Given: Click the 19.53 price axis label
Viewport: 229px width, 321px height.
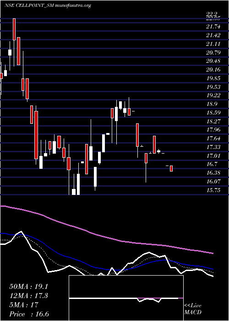Looking at the screenshot, I should coord(213,87).
